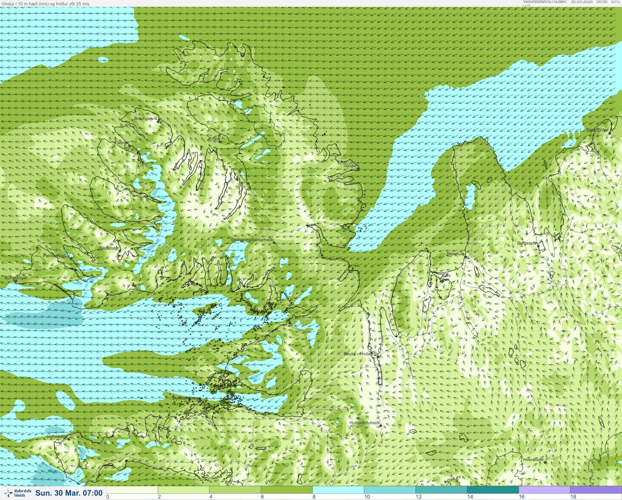Click the 0–2 m/s pale legend swatch
Image resolution: width=622 pixels, height=500 pixels.
(x=132, y=490)
